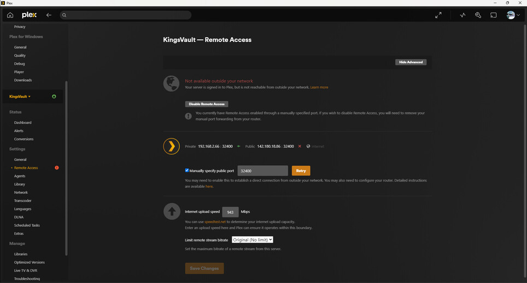Open Privacy settings in sidebar
The image size is (527, 283).
(x=20, y=27)
